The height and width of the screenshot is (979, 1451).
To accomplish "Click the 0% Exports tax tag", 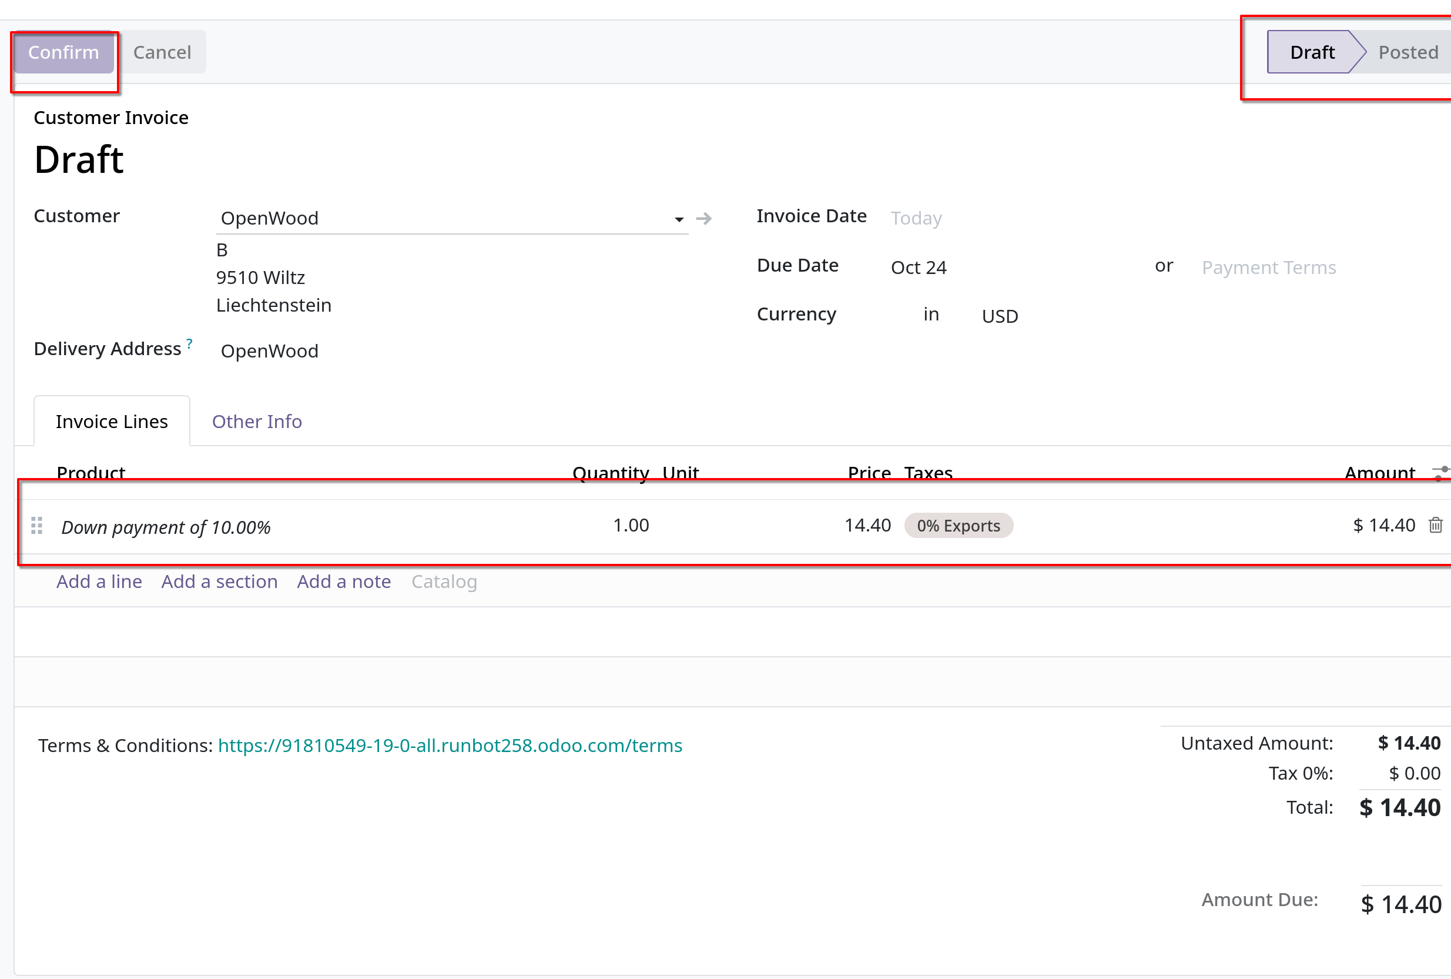I will coord(958,526).
